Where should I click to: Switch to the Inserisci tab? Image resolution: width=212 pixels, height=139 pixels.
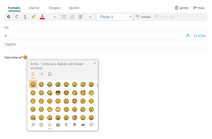click(x=34, y=8)
